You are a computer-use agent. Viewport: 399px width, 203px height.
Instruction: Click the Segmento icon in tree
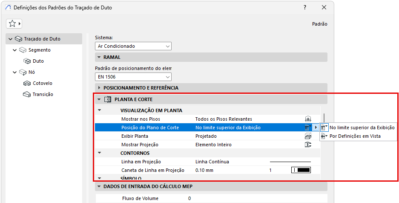click(23, 50)
